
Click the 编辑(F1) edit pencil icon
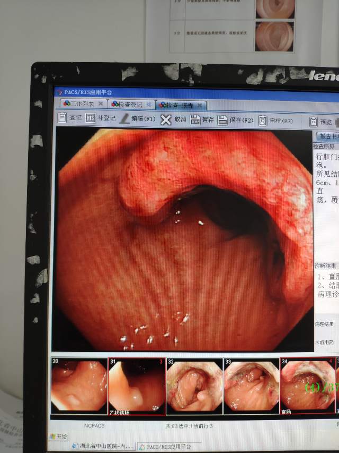coord(124,119)
